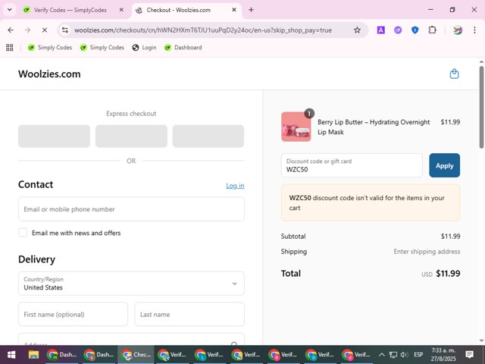Show hidden system tray icons

(382, 355)
